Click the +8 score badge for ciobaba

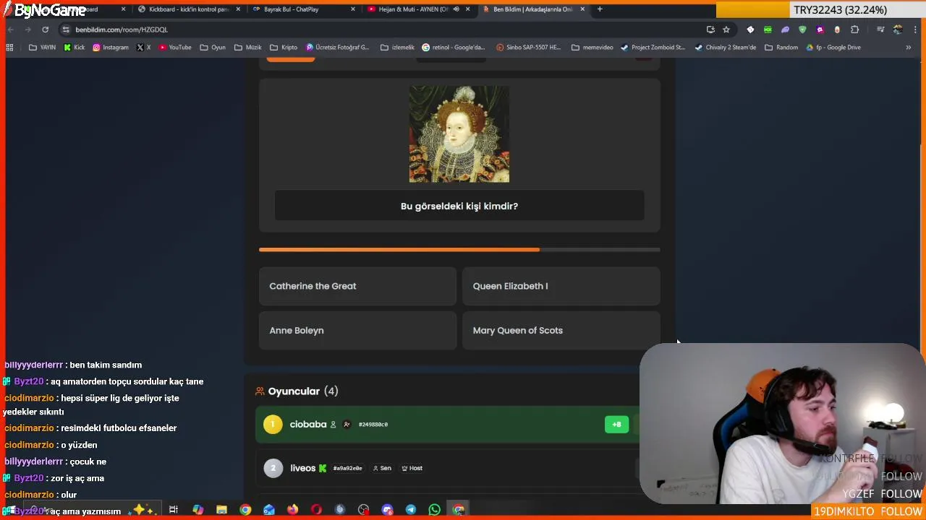click(616, 425)
